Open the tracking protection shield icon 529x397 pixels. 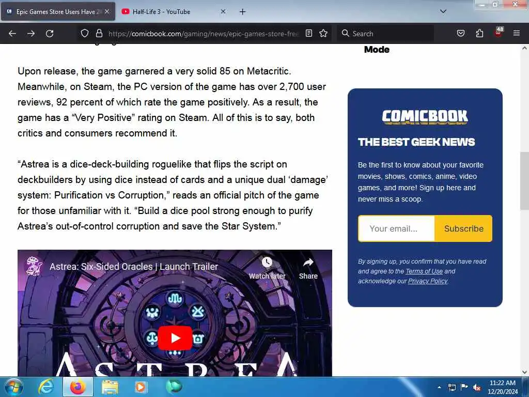click(85, 33)
